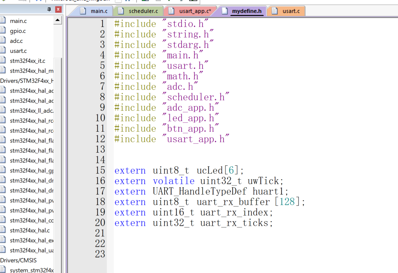
Task: Select the Drivers/CMSIS group folder
Action: point(18,261)
